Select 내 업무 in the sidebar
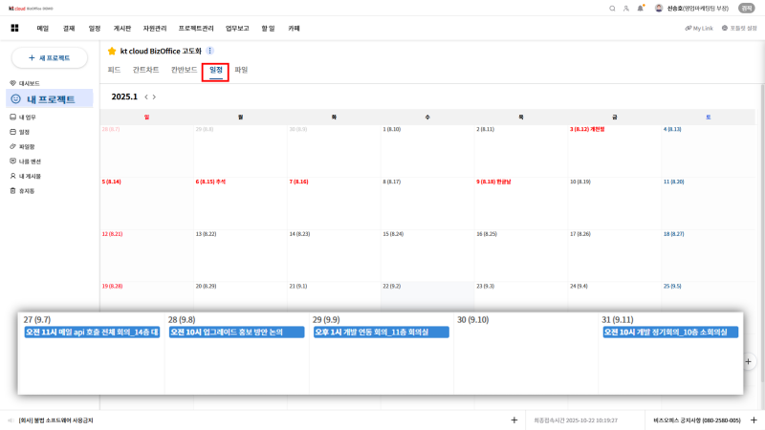Viewport: 765px width, 430px height. [x=27, y=117]
